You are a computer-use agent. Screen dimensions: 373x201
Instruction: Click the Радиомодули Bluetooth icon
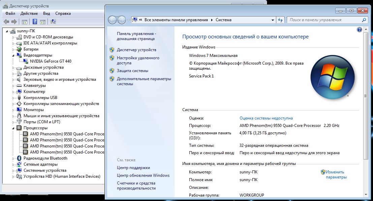19,158
